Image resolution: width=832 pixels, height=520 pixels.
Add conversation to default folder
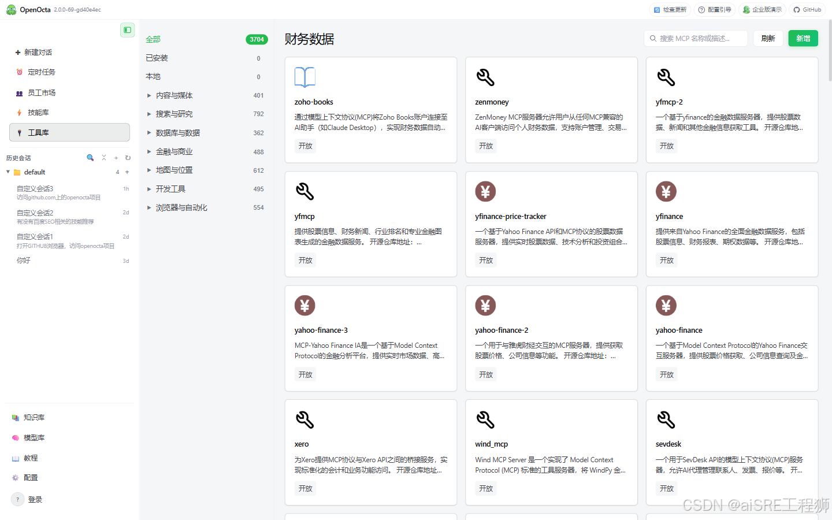coord(127,172)
